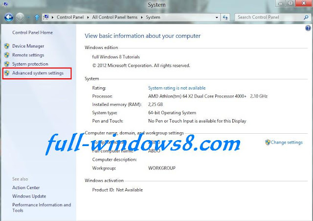Click System rating is not available link
Image resolution: width=313 pixels, height=221 pixels.
(177, 88)
